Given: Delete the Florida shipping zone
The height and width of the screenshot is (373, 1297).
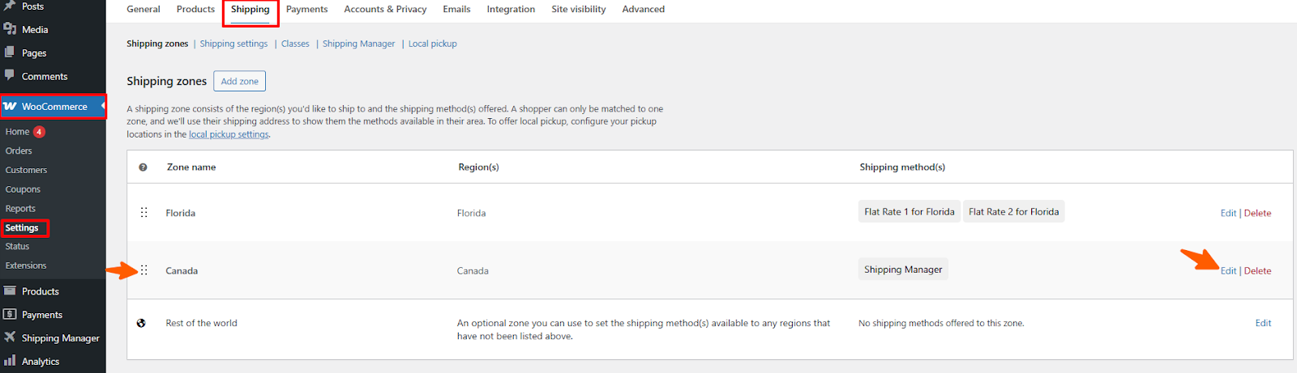Looking at the screenshot, I should click(1257, 213).
